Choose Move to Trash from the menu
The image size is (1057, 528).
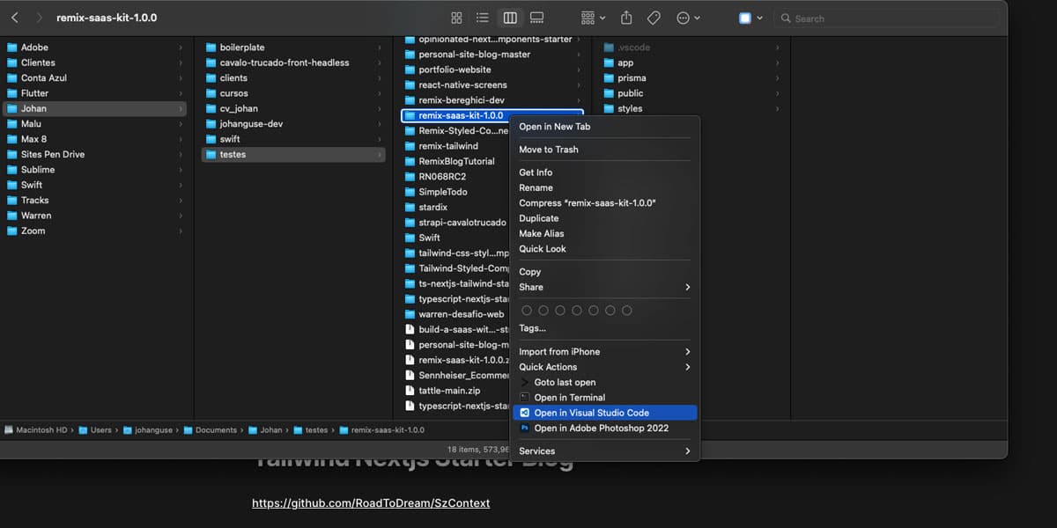[551, 149]
